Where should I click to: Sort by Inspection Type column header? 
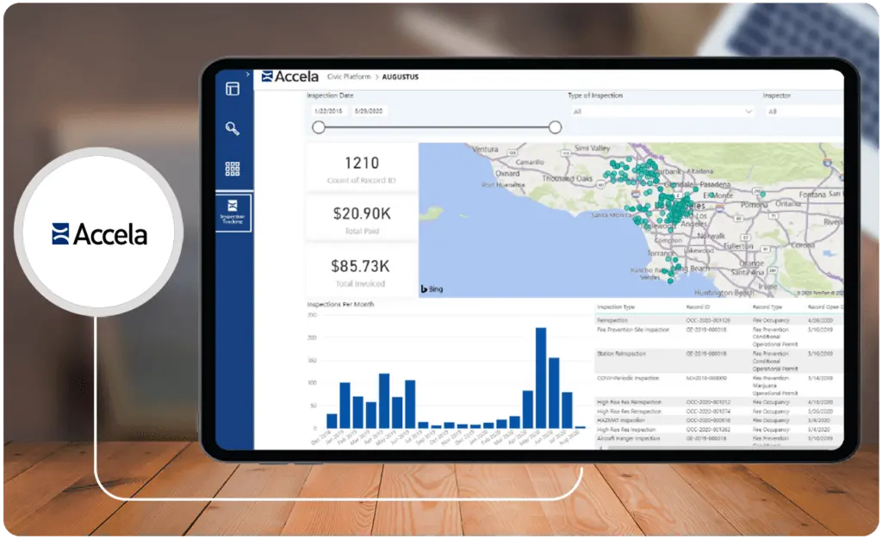click(615, 307)
